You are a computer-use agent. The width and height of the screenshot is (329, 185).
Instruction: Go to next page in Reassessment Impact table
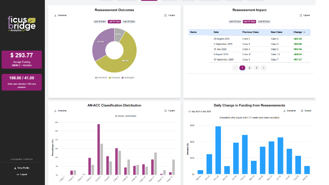click(x=264, y=68)
